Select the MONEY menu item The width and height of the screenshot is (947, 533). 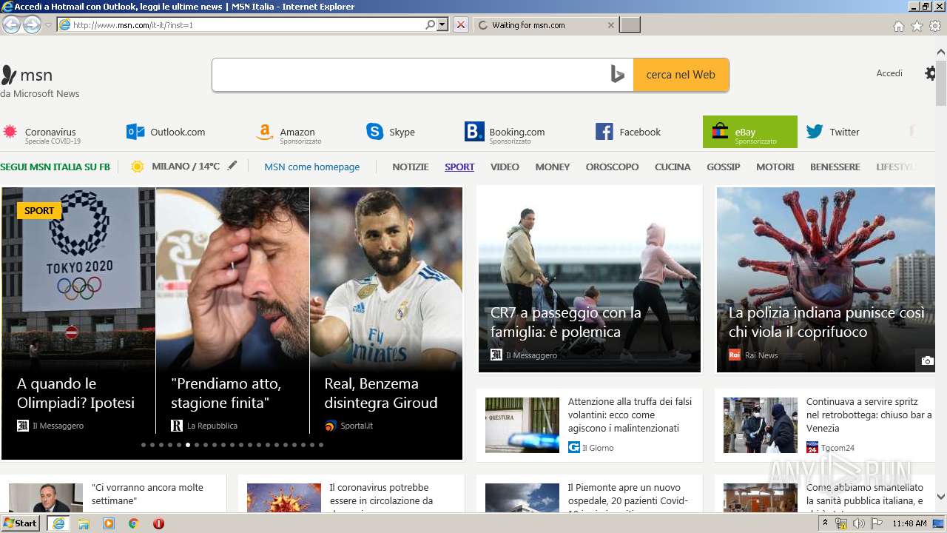coord(553,167)
